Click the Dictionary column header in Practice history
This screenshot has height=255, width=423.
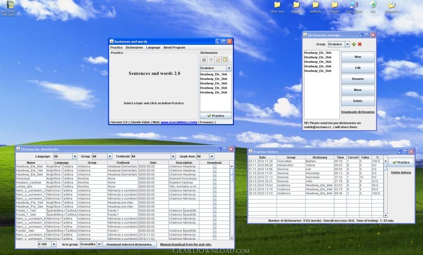click(320, 157)
